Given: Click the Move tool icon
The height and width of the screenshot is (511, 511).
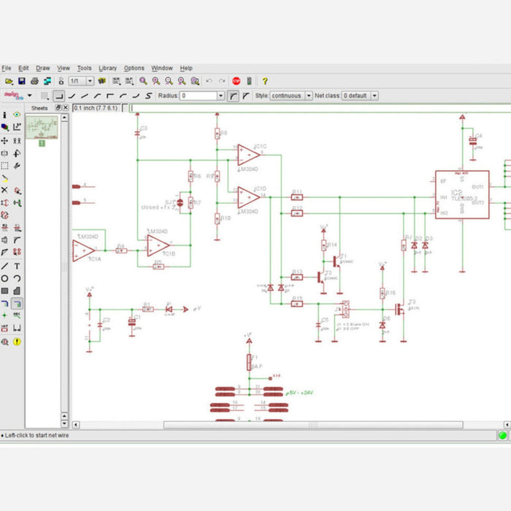Looking at the screenshot, I should coord(4,140).
